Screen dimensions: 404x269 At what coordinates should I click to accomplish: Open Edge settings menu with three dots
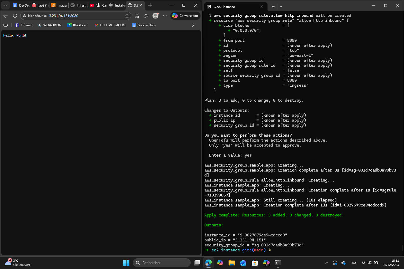[x=165, y=15]
